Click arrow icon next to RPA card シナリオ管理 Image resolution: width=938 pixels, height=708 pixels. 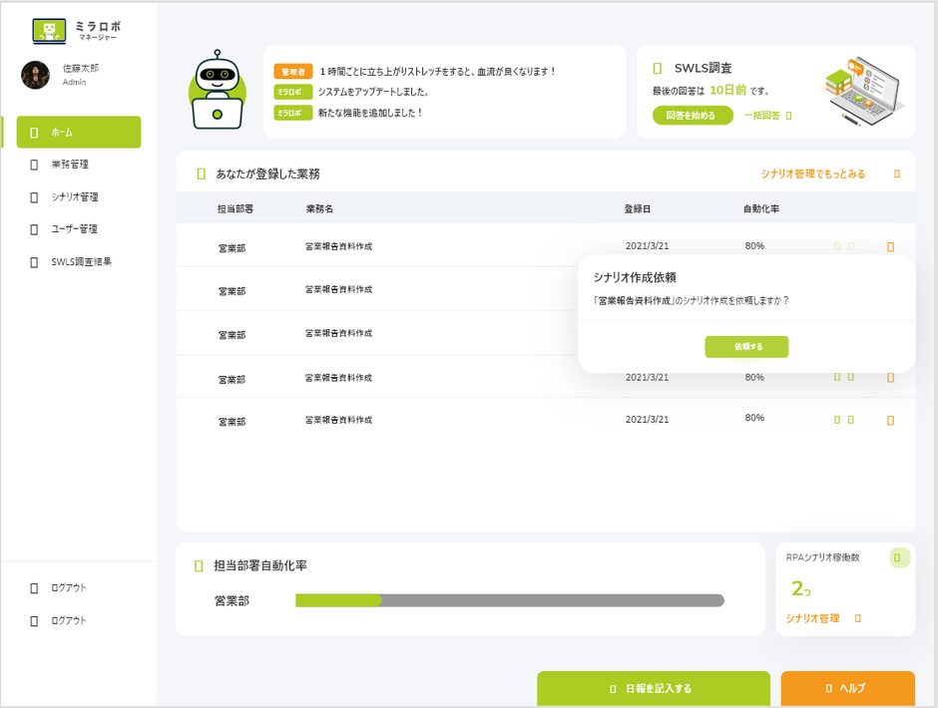(858, 618)
